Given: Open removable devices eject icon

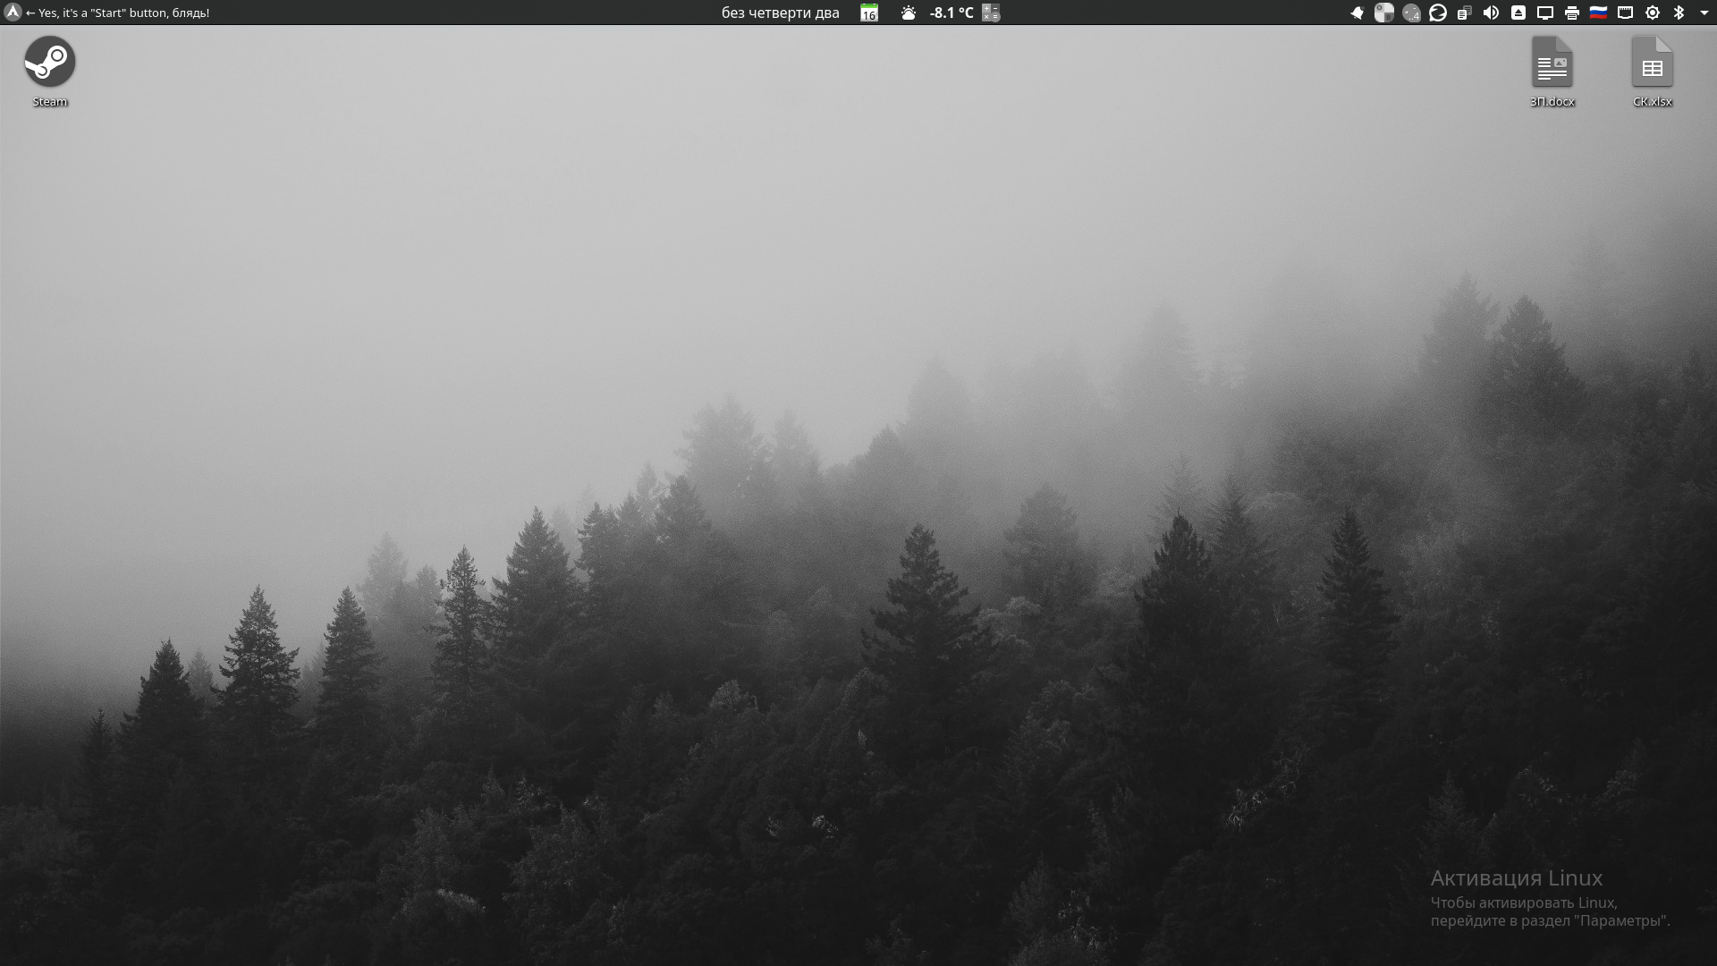Looking at the screenshot, I should 1518,13.
